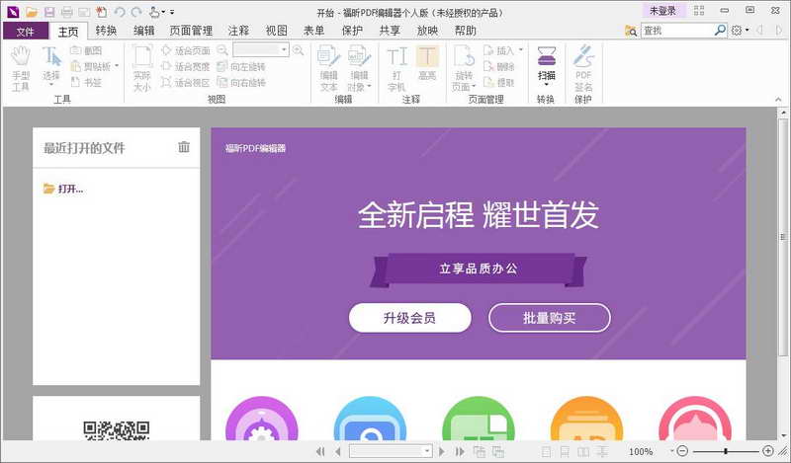The width and height of the screenshot is (791, 463).
Task: Select the Hand tool (手型工具)
Action: point(21,68)
